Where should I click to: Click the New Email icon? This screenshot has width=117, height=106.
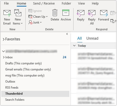(x=7, y=13)
